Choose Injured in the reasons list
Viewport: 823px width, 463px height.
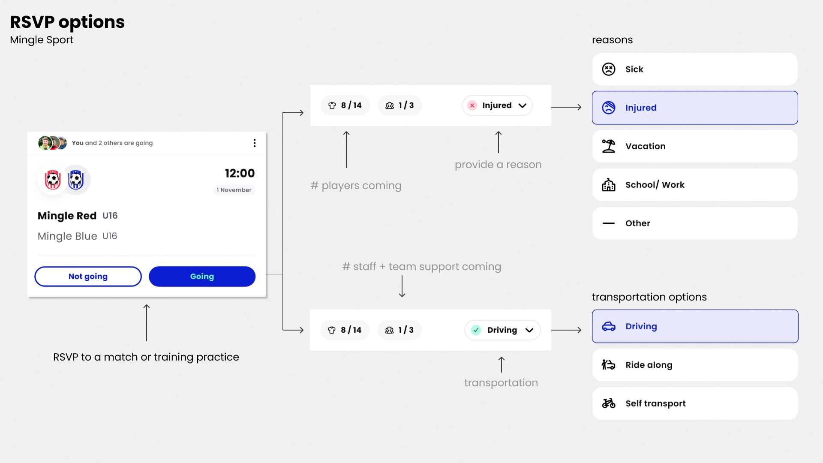(x=695, y=108)
